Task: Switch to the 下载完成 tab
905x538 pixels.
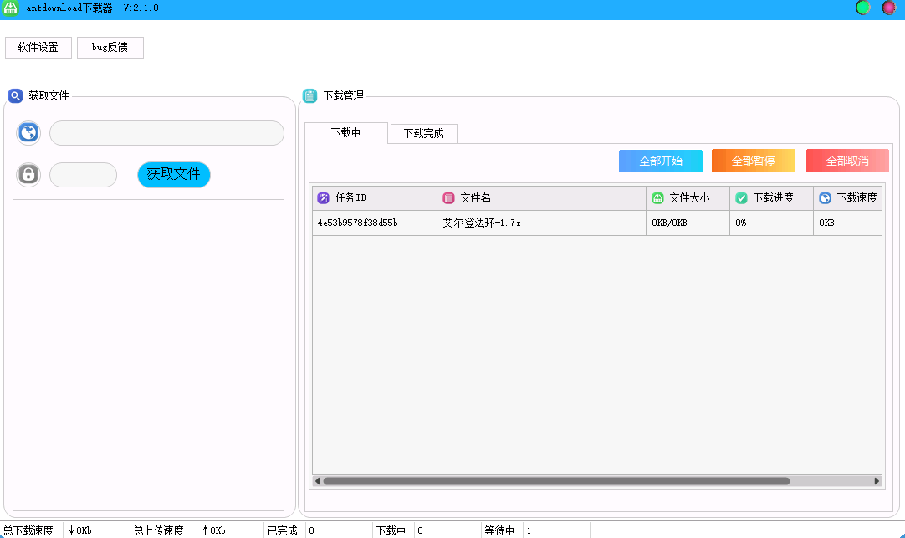Action: click(423, 133)
